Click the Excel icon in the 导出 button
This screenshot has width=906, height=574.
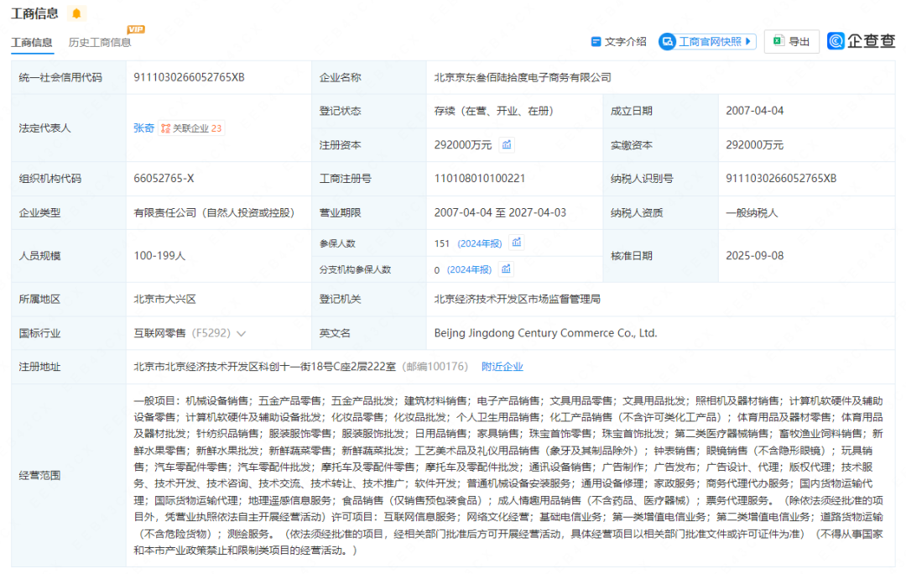click(x=778, y=41)
